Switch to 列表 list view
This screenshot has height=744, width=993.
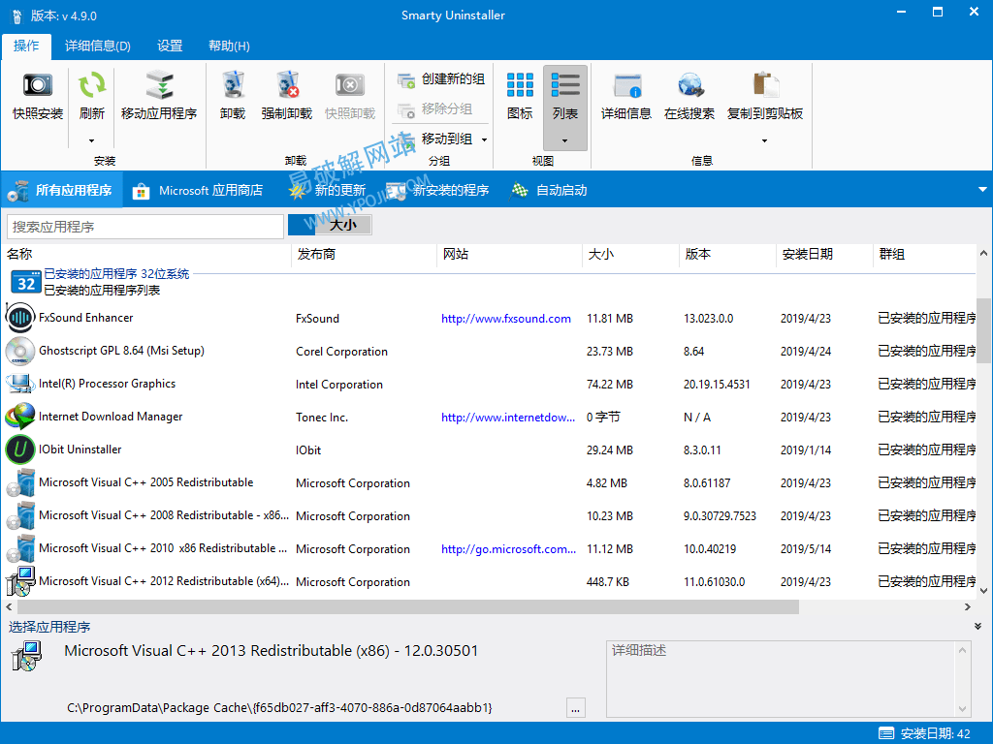[564, 97]
